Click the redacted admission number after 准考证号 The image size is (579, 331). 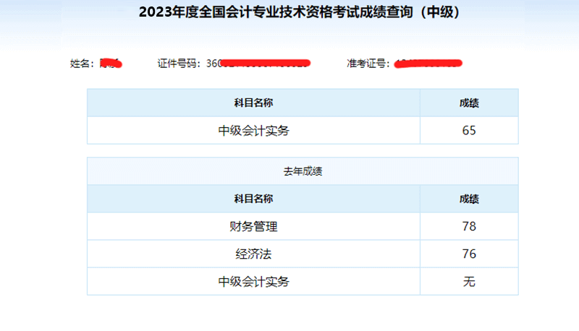(x=428, y=64)
